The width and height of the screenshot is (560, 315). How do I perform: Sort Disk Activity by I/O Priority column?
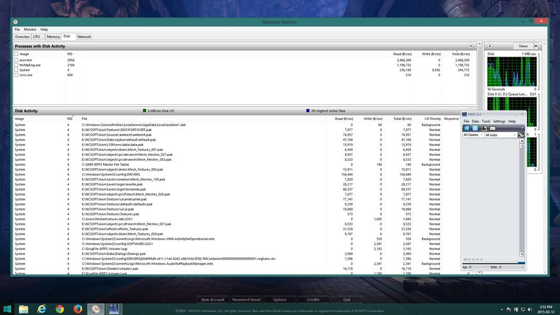pyautogui.click(x=433, y=119)
